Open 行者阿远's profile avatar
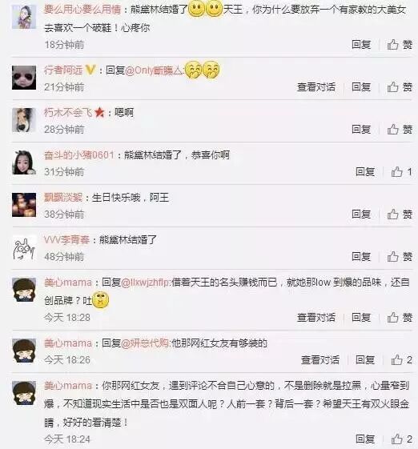418x449 pixels. click(24, 78)
